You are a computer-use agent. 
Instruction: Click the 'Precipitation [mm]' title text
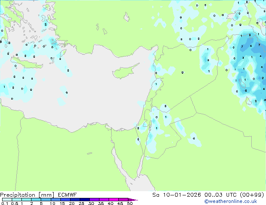(x=27, y=195)
